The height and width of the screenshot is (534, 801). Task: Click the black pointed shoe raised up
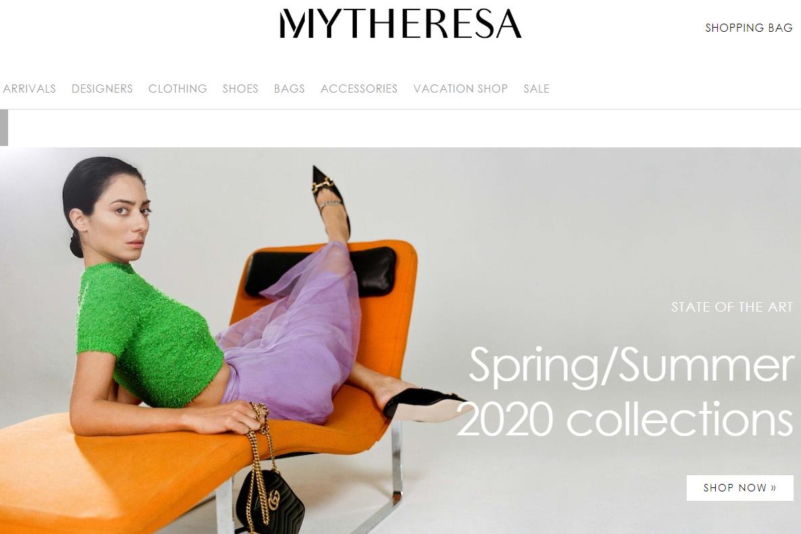(331, 202)
